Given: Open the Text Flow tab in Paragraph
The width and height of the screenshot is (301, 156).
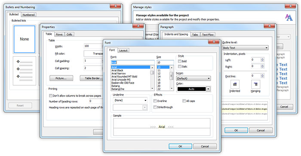Looking at the screenshot, I should (208, 35).
